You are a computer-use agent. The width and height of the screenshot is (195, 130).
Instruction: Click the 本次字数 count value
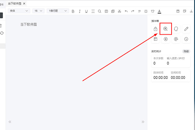click(x=155, y=63)
